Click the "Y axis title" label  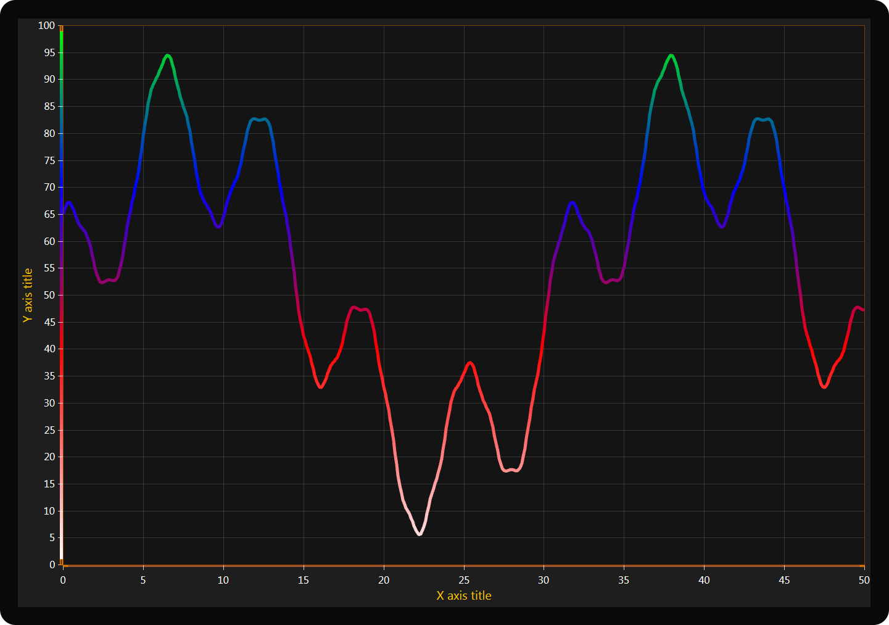(28, 295)
